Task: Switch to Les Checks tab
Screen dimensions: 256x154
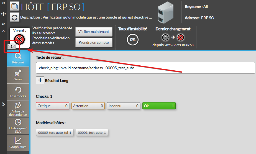Action: tap(18, 92)
